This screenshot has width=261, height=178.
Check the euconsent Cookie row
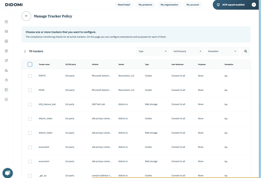click(x=30, y=147)
